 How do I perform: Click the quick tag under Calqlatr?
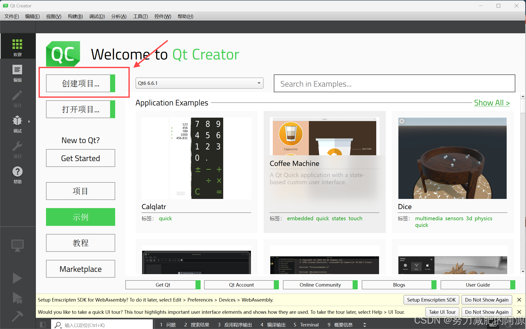pyautogui.click(x=165, y=218)
